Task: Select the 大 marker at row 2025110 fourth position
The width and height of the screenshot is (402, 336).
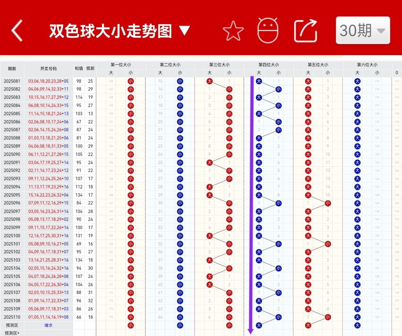Action: point(279,317)
